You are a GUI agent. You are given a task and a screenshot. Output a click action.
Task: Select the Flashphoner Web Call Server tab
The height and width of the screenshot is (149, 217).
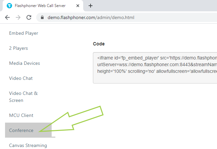coord(43,6)
